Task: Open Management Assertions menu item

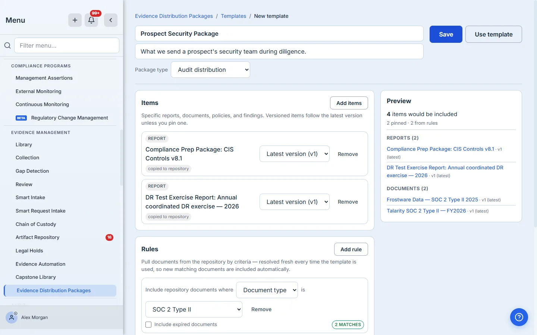Action: [x=44, y=78]
